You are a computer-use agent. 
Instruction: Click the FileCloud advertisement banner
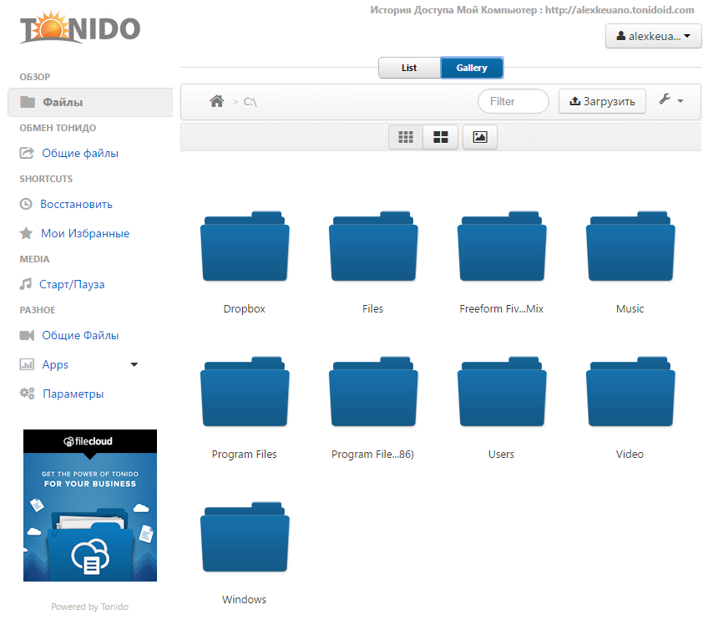point(90,506)
